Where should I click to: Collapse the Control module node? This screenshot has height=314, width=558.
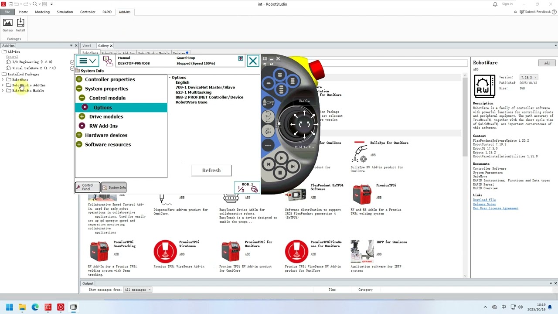(82, 98)
